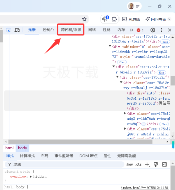The width and height of the screenshot is (175, 190).
Task: Show more DevTools tabs chevron
Action: (132, 30)
